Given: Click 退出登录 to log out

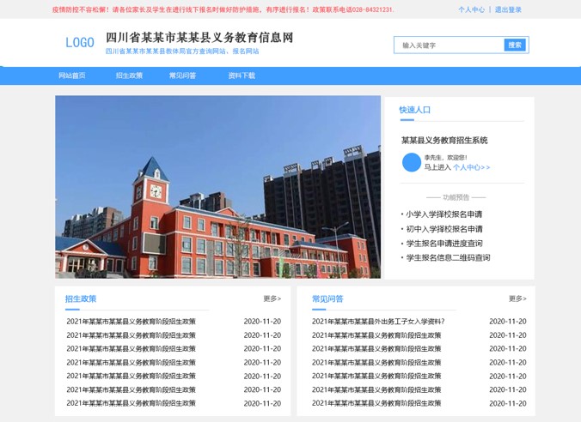Looking at the screenshot, I should pos(508,10).
